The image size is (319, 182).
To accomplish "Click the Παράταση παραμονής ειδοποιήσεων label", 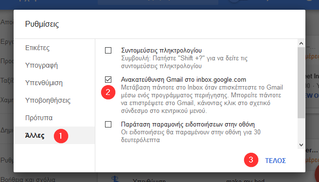I will [188, 124].
